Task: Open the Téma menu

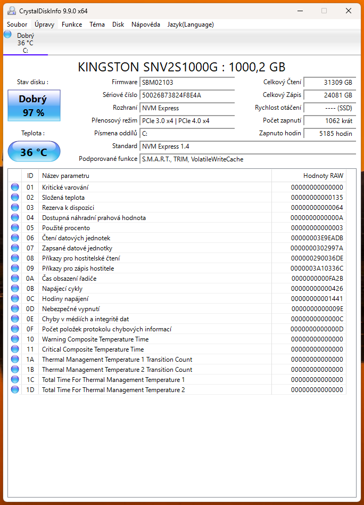Action: 97,25
